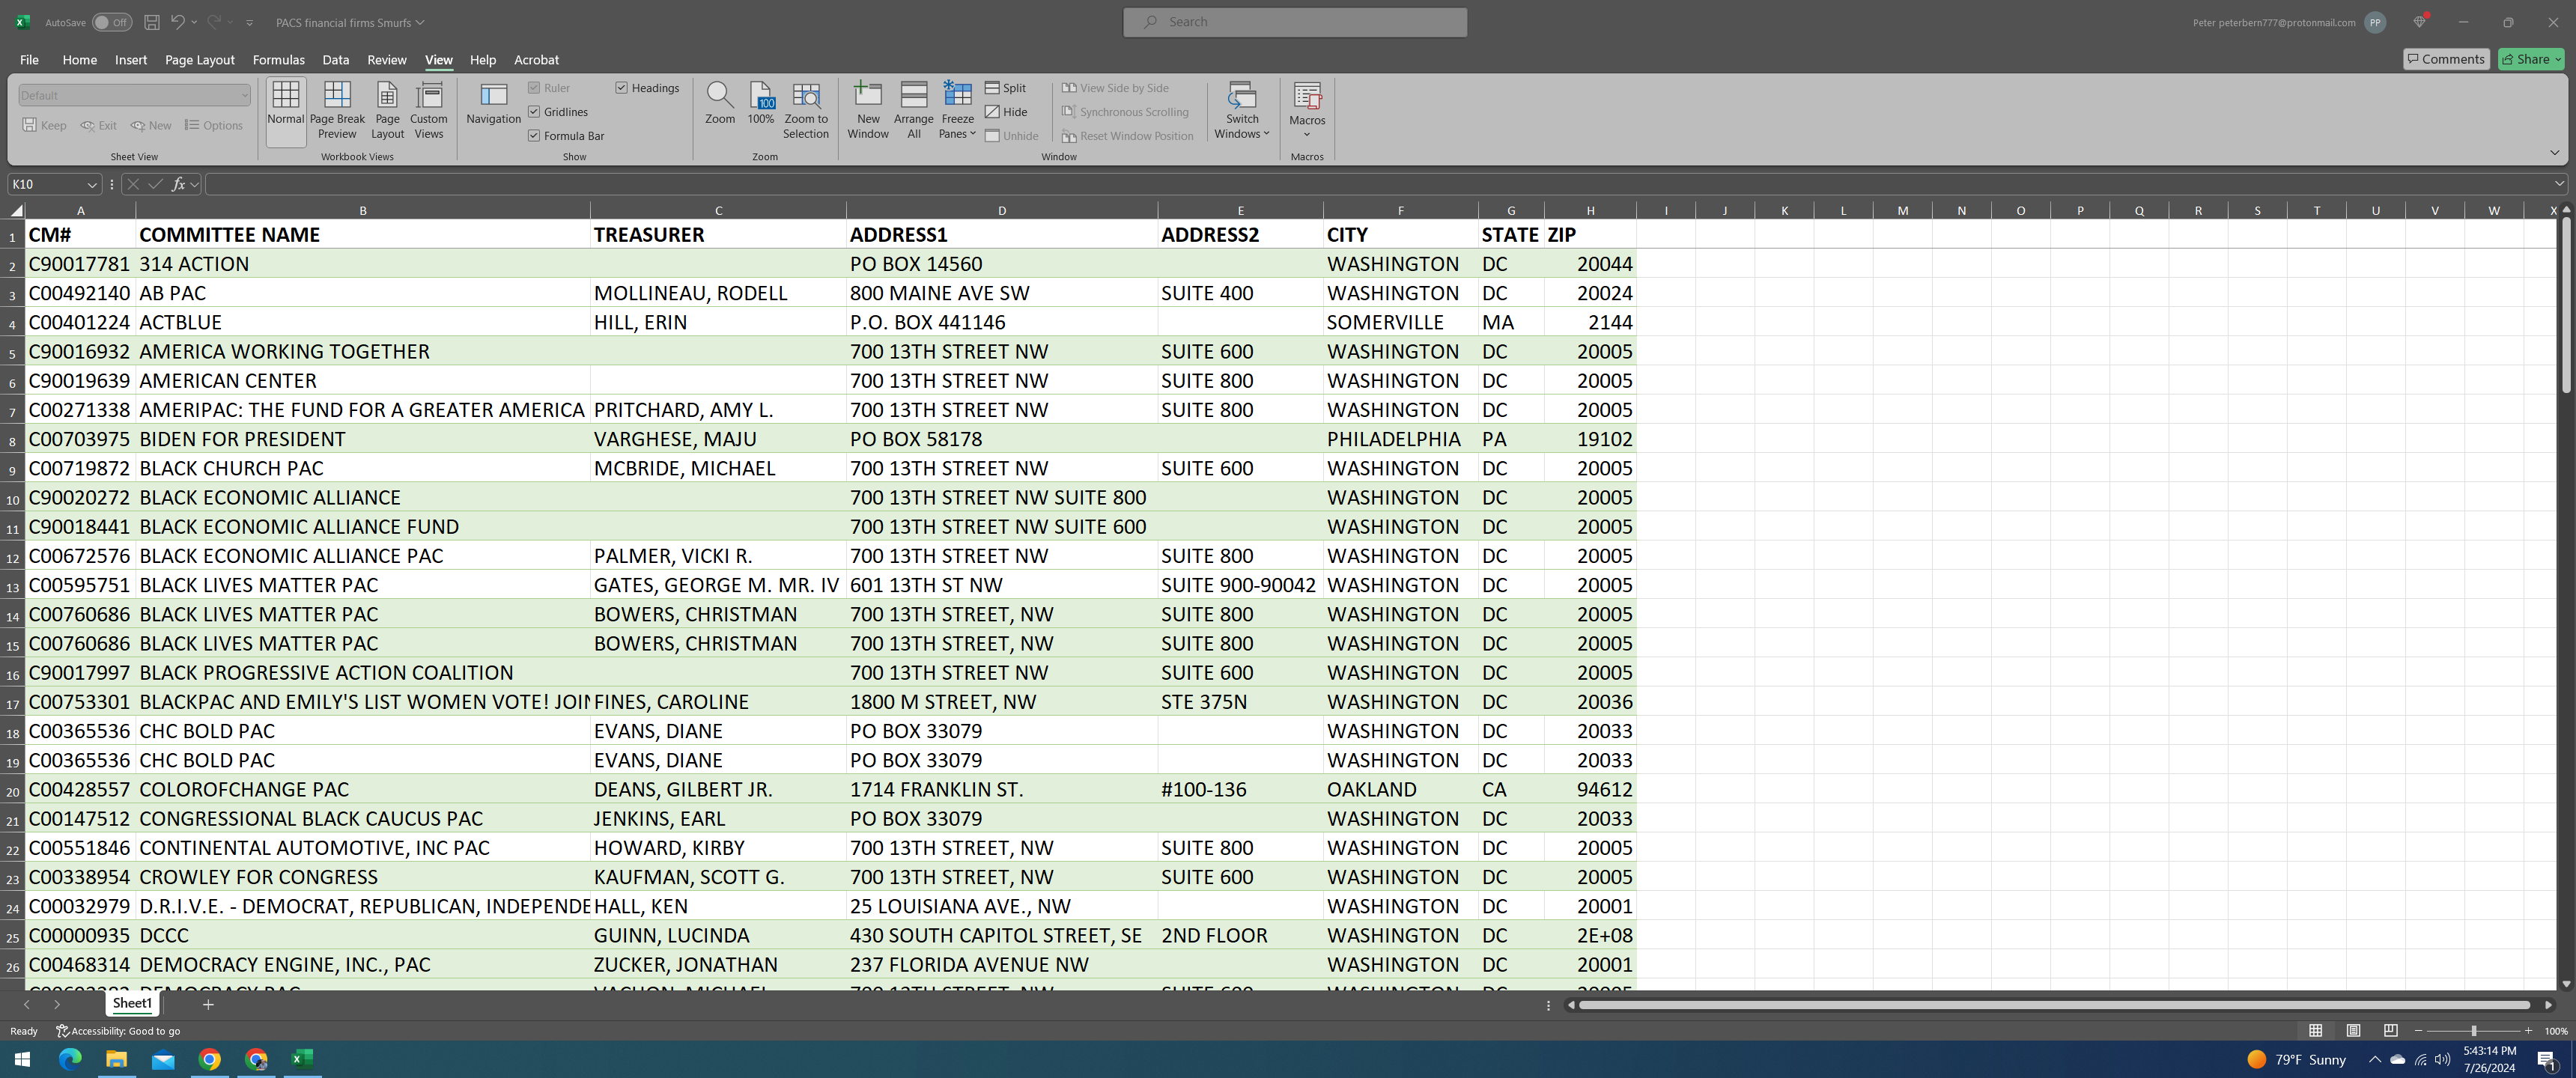Click the account profile PP avatar
The width and height of the screenshot is (2576, 1078).
point(2375,22)
